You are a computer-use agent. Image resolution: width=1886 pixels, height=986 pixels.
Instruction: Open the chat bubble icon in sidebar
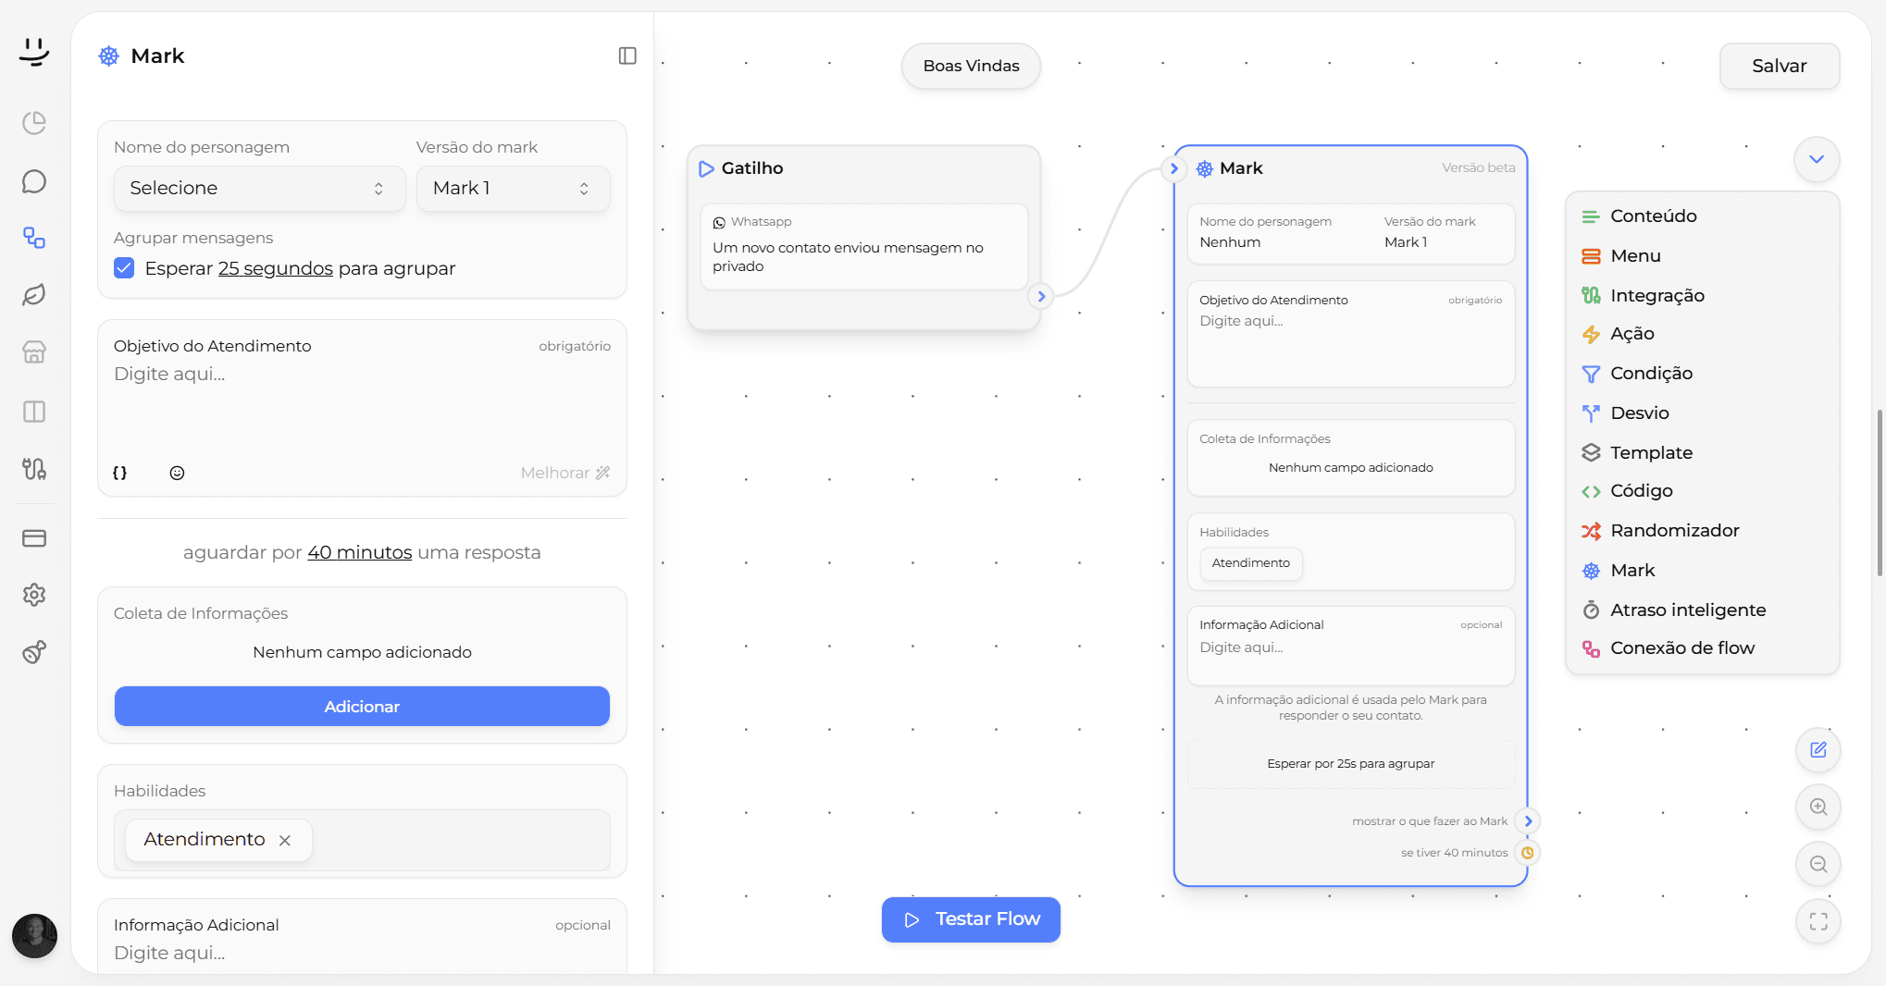point(34,181)
